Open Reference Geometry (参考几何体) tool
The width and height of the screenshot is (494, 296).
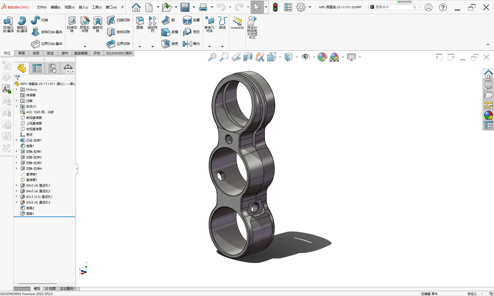[209, 24]
